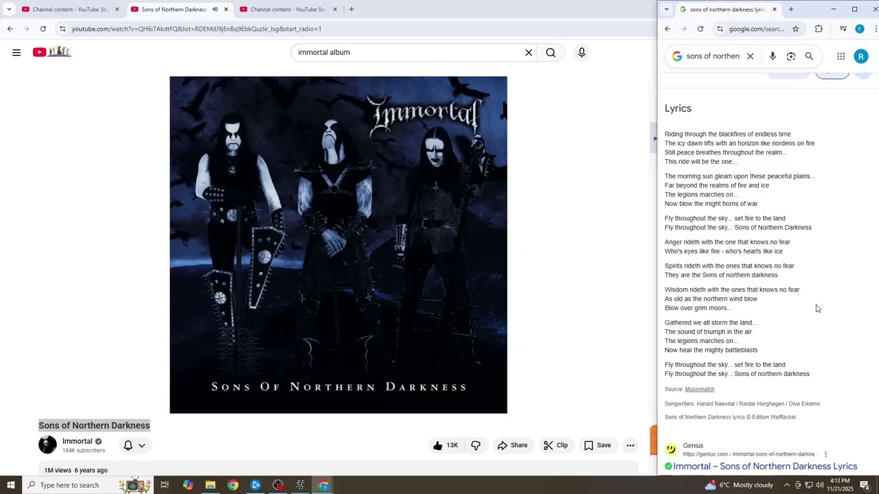
Task: Open the taskbar volume control
Action: (x=819, y=485)
